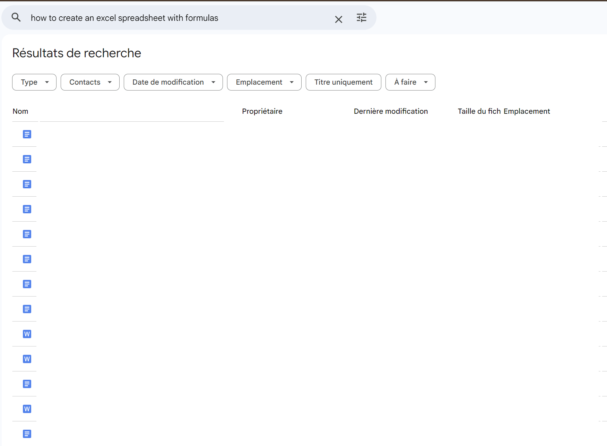Open advanced search options via the sliders icon
This screenshot has width=607, height=446.
pyautogui.click(x=362, y=17)
